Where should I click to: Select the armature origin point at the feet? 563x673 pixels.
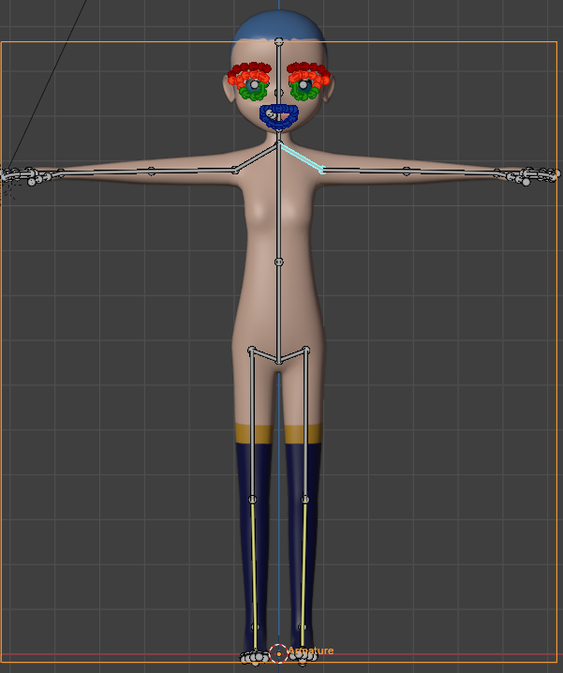click(x=278, y=653)
